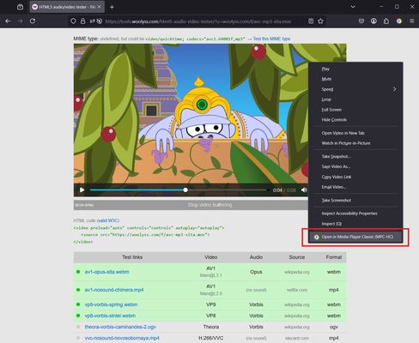Open av1-nosound-chimera.mp4 test link
Image resolution: width=419 pixels, height=343 pixels.
coord(114,290)
